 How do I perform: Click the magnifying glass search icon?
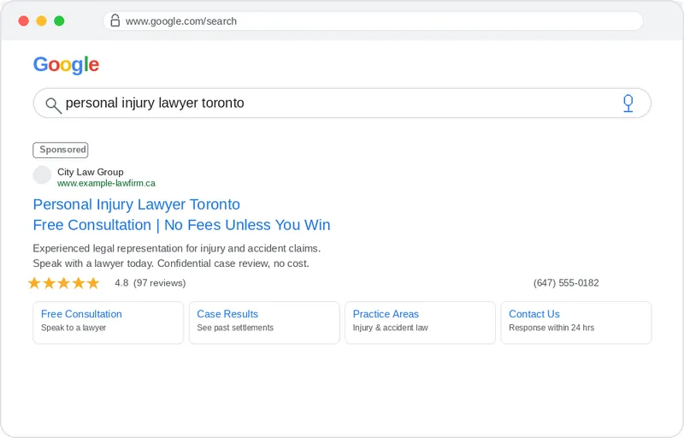coord(53,105)
